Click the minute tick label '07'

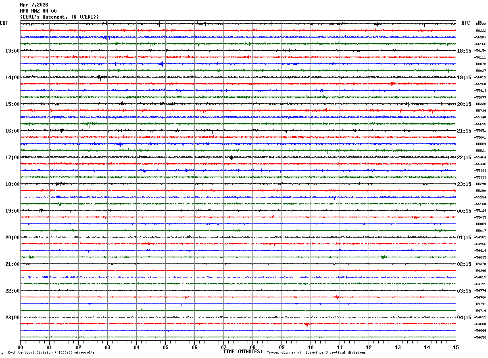pyautogui.click(x=223, y=347)
